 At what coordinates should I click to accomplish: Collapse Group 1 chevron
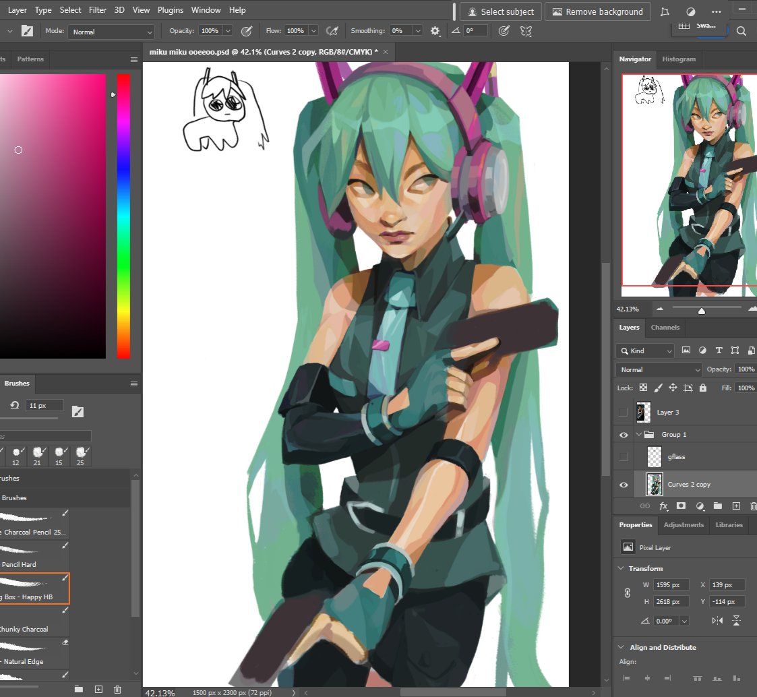(639, 434)
